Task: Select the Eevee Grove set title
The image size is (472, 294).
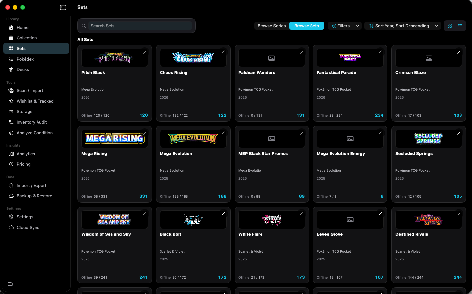Action: pyautogui.click(x=330, y=234)
